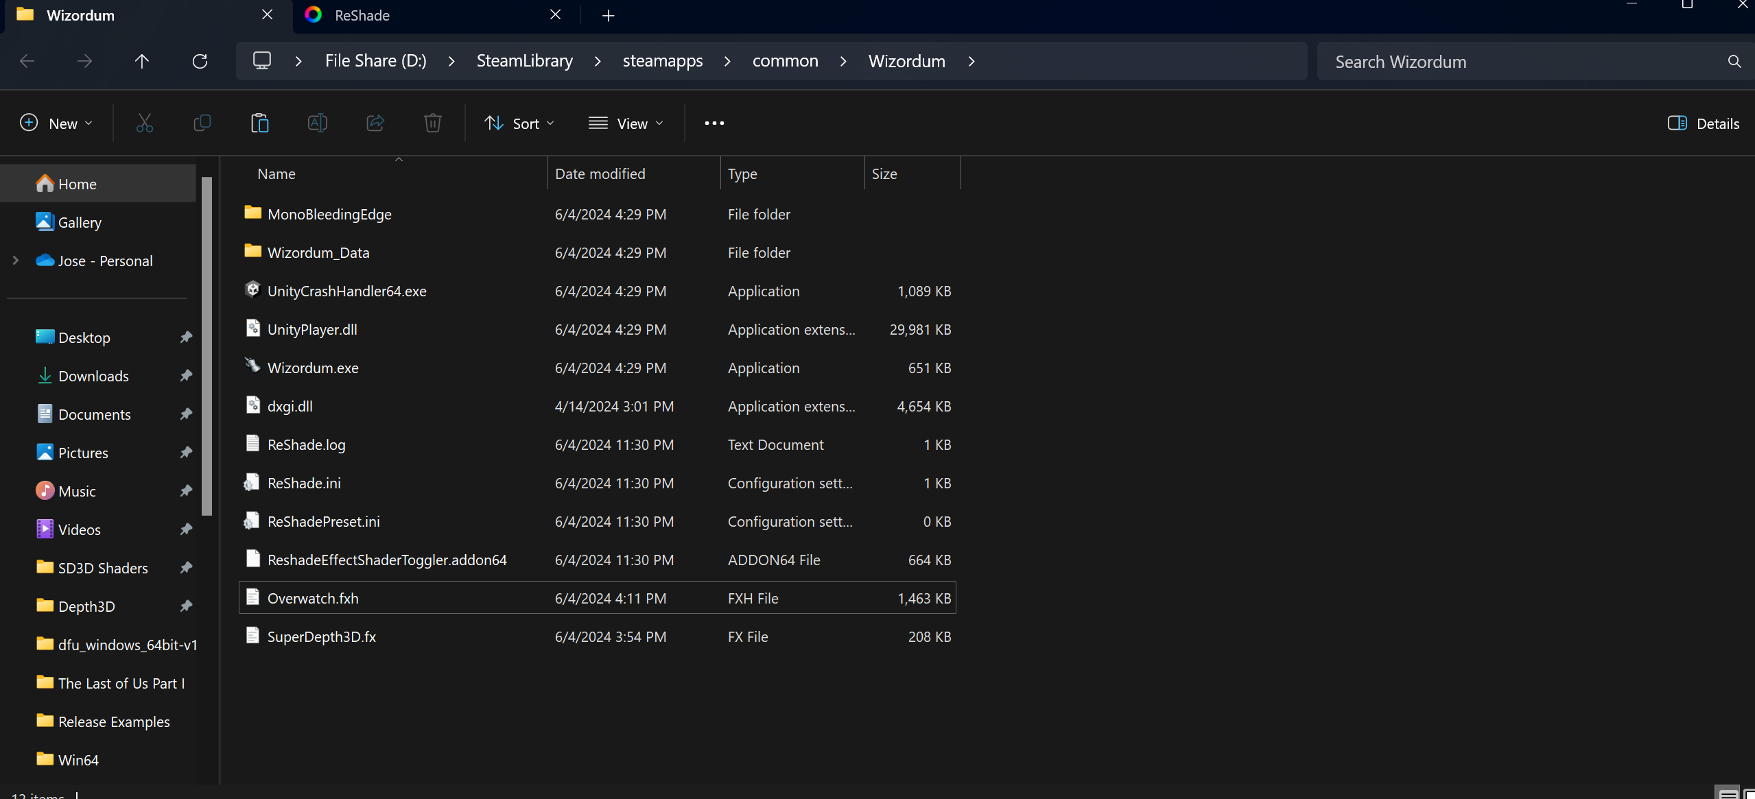This screenshot has width=1755, height=799.
Task: Click the UnityCrashHandler64.exe icon
Action: point(252,289)
